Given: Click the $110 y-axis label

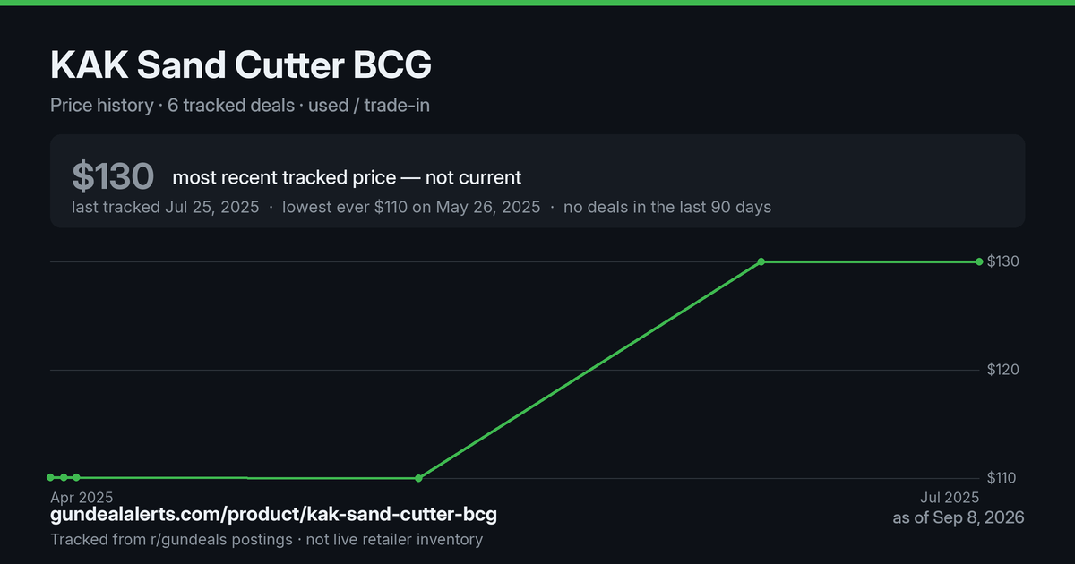Looking at the screenshot, I should 1002,478.
